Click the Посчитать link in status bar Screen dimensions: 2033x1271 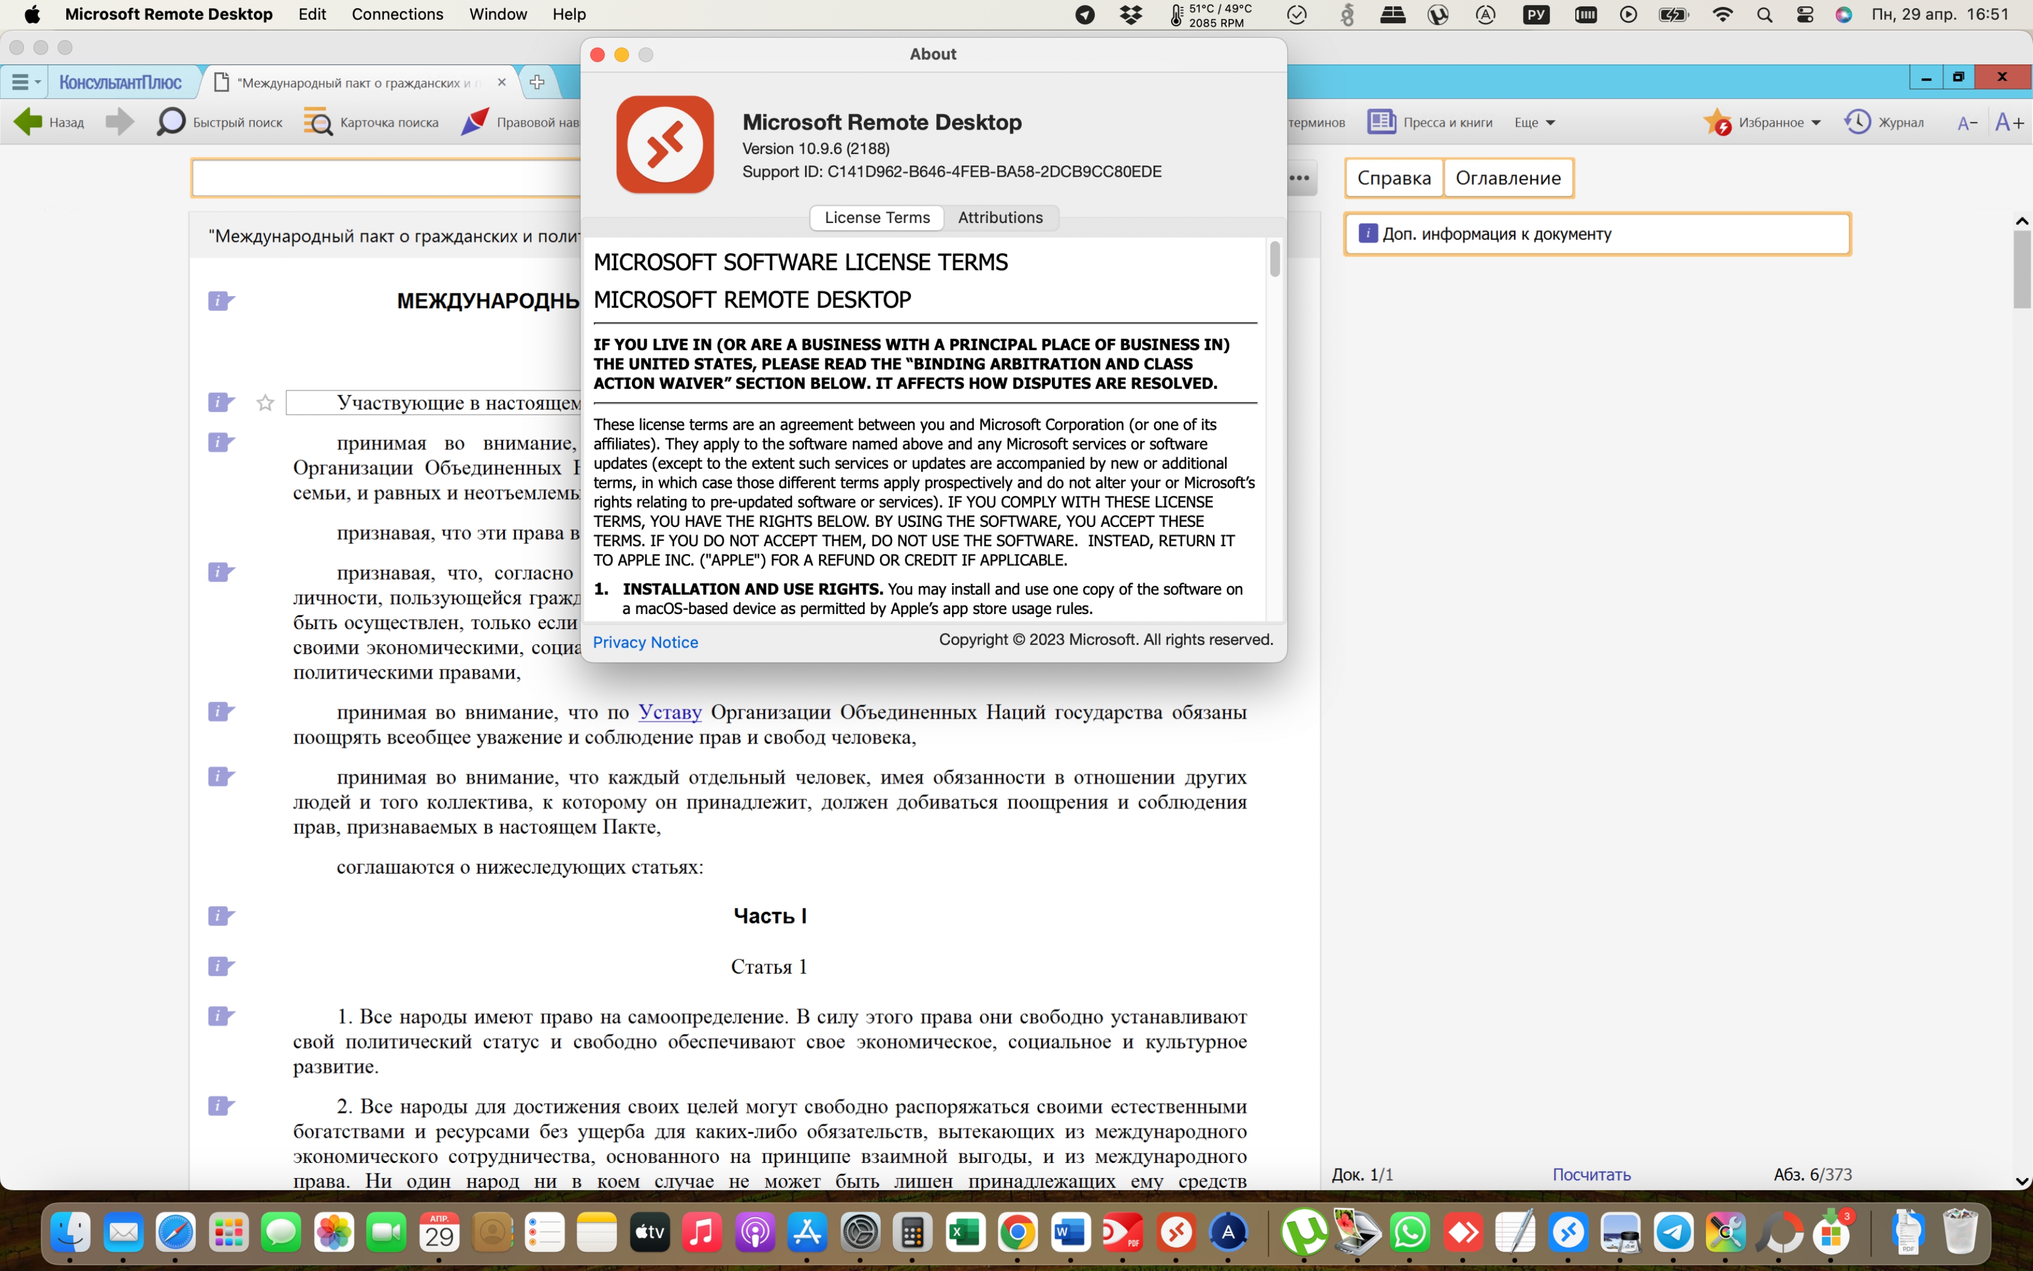(1591, 1175)
